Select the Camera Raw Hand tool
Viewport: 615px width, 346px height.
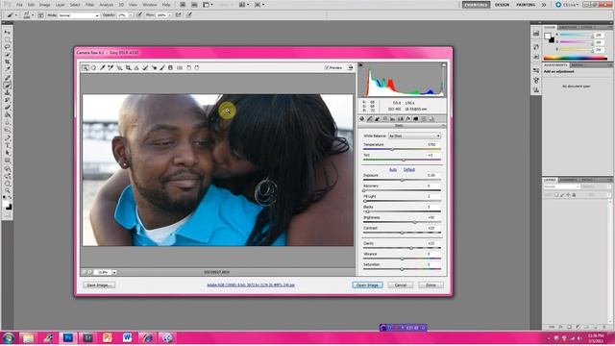94,67
